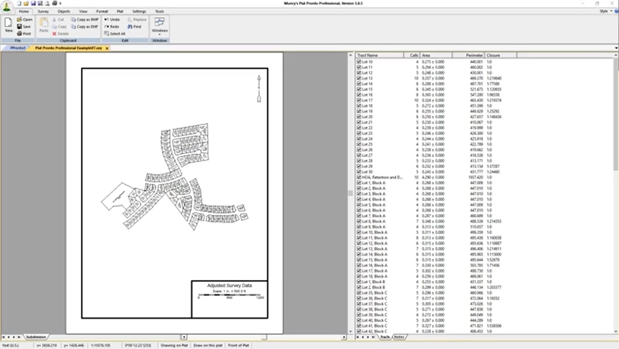Open the Objects ribbon tab
Screen dimensions: 619x349
63,11
